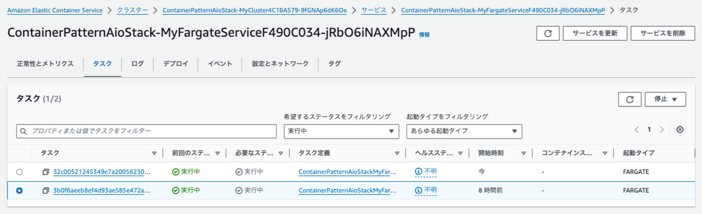This screenshot has width=702, height=214.
Task: Go to クラスター breadcrumb link
Action: point(133,11)
